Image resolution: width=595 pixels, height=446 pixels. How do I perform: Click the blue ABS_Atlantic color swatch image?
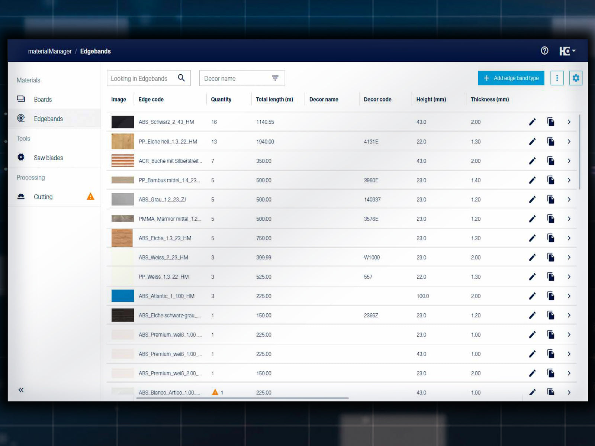tap(123, 296)
